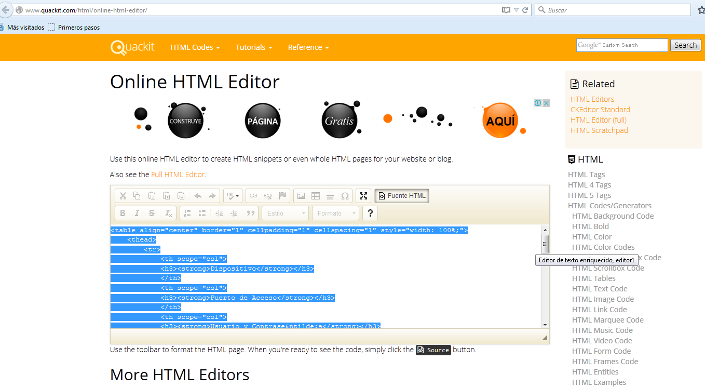
Task: Click the Undo arrow icon
Action: coord(198,196)
